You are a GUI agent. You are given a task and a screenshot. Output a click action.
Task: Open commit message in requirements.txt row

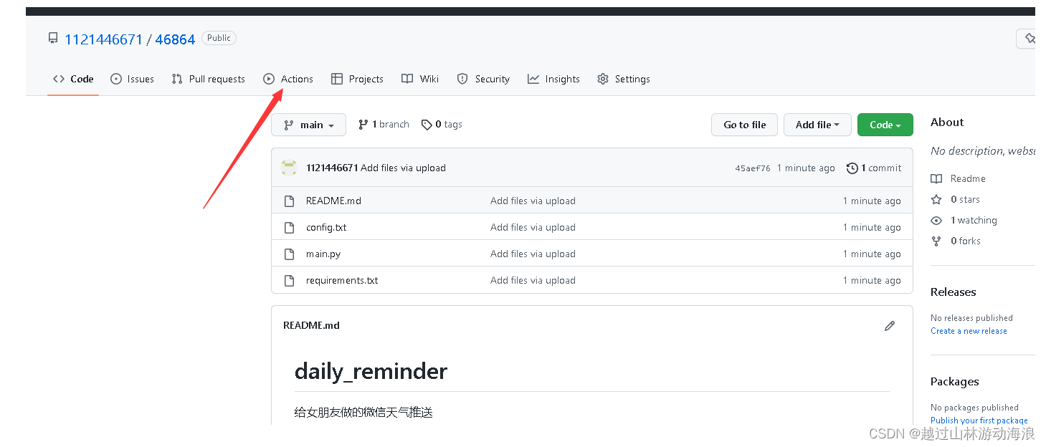tap(533, 280)
